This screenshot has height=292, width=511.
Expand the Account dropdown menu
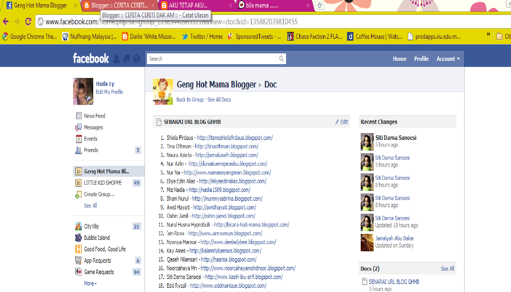click(x=448, y=59)
